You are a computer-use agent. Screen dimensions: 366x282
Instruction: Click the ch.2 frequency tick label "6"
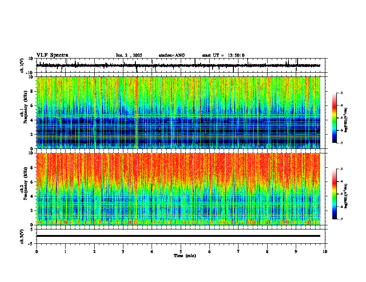click(32, 182)
